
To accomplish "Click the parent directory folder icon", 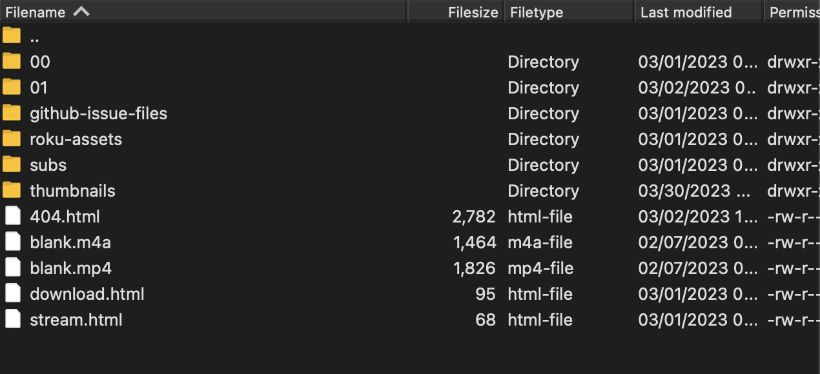I will [12, 35].
